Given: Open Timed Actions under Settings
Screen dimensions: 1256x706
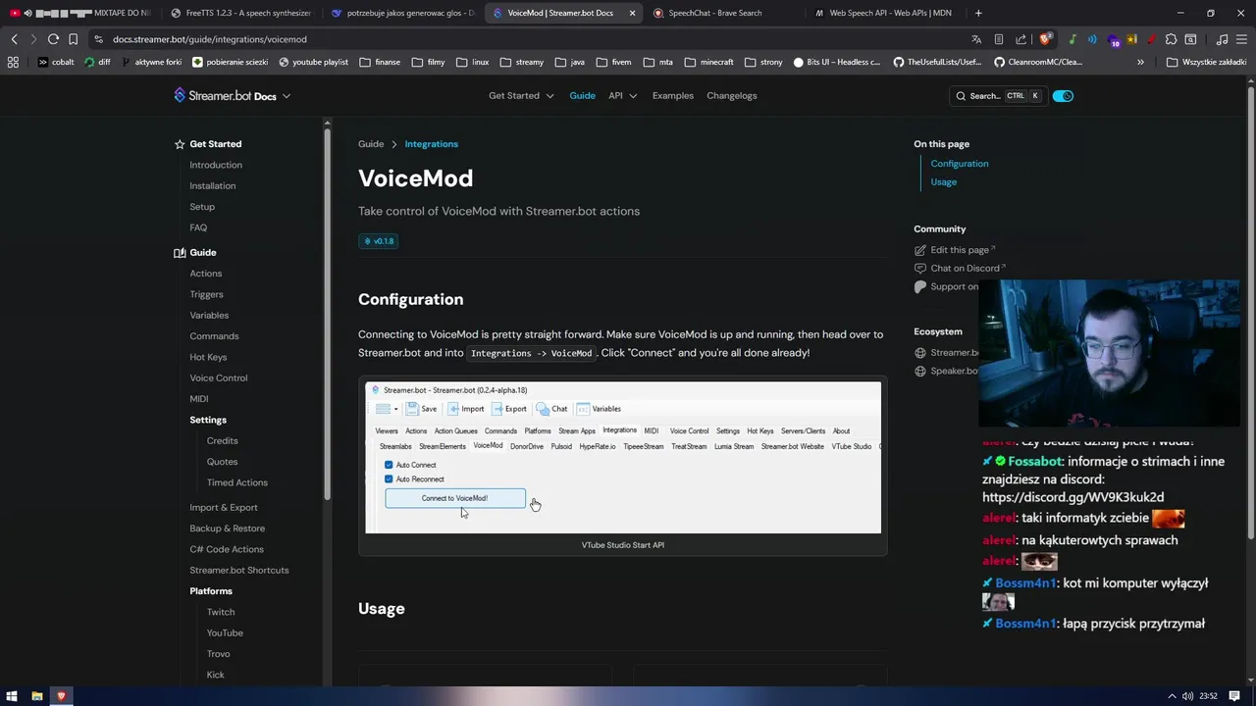Looking at the screenshot, I should pyautogui.click(x=237, y=482).
